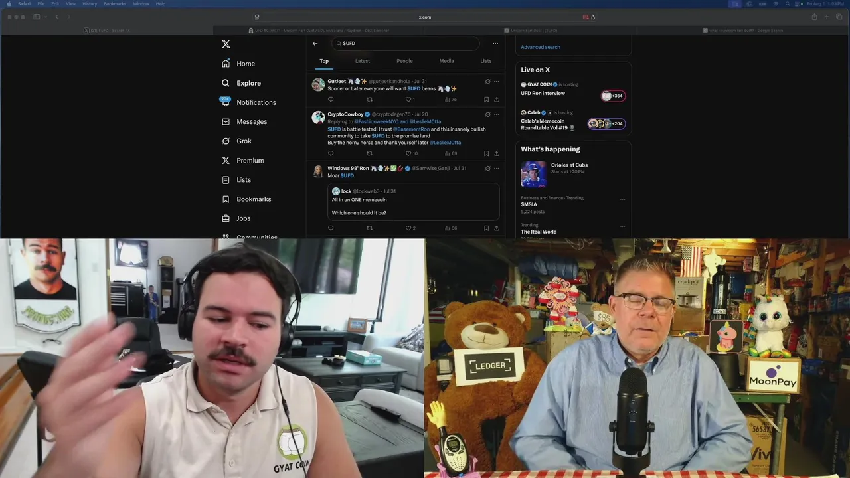Open more menu on GurJeet's post
Screen dimensions: 850x478
[496, 82]
